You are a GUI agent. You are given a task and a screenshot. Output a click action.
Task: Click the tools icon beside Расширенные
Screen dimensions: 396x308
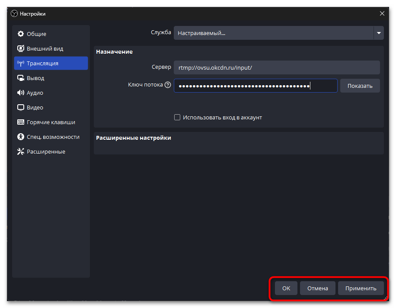pos(20,152)
